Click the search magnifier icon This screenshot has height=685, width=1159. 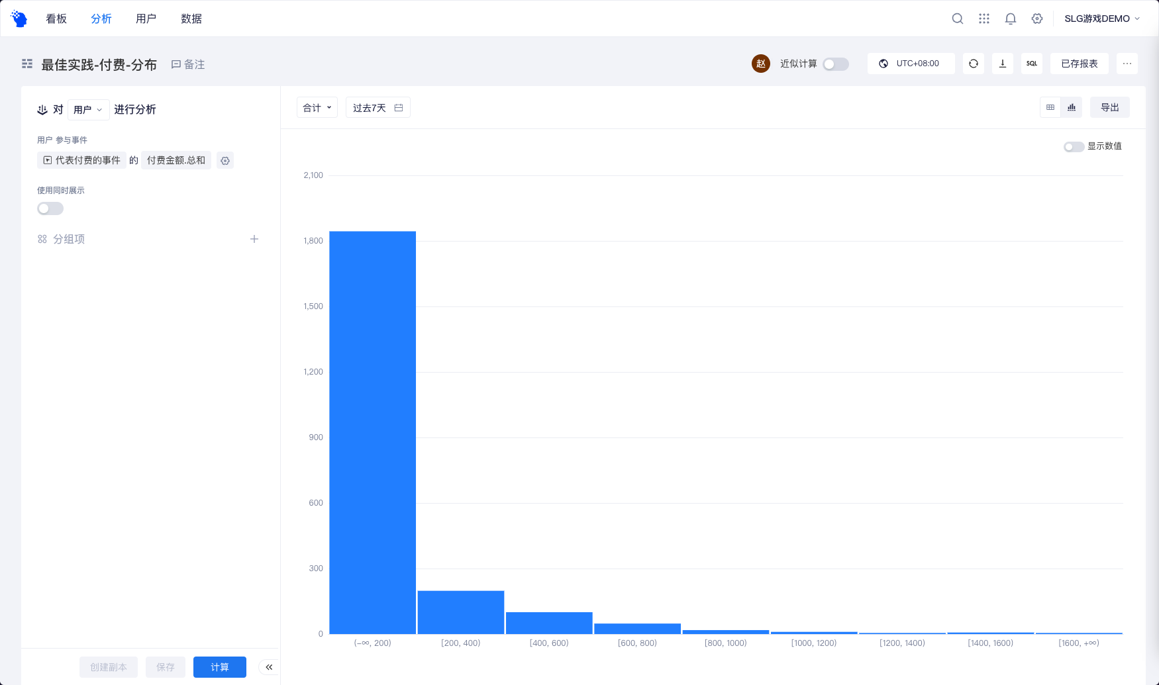pyautogui.click(x=958, y=19)
